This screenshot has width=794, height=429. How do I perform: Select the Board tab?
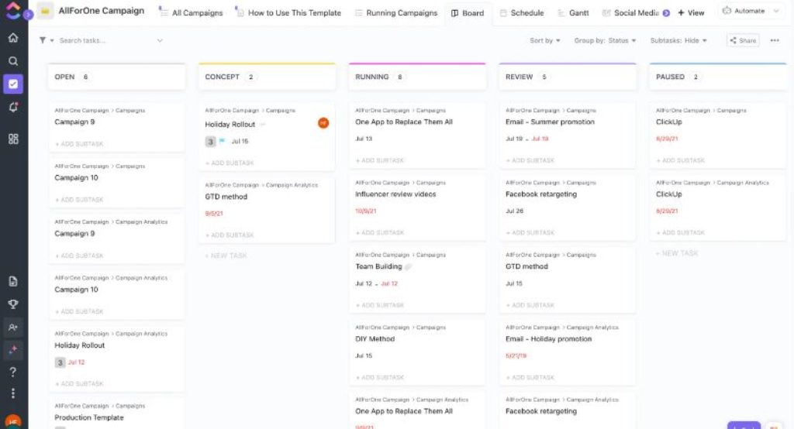468,12
